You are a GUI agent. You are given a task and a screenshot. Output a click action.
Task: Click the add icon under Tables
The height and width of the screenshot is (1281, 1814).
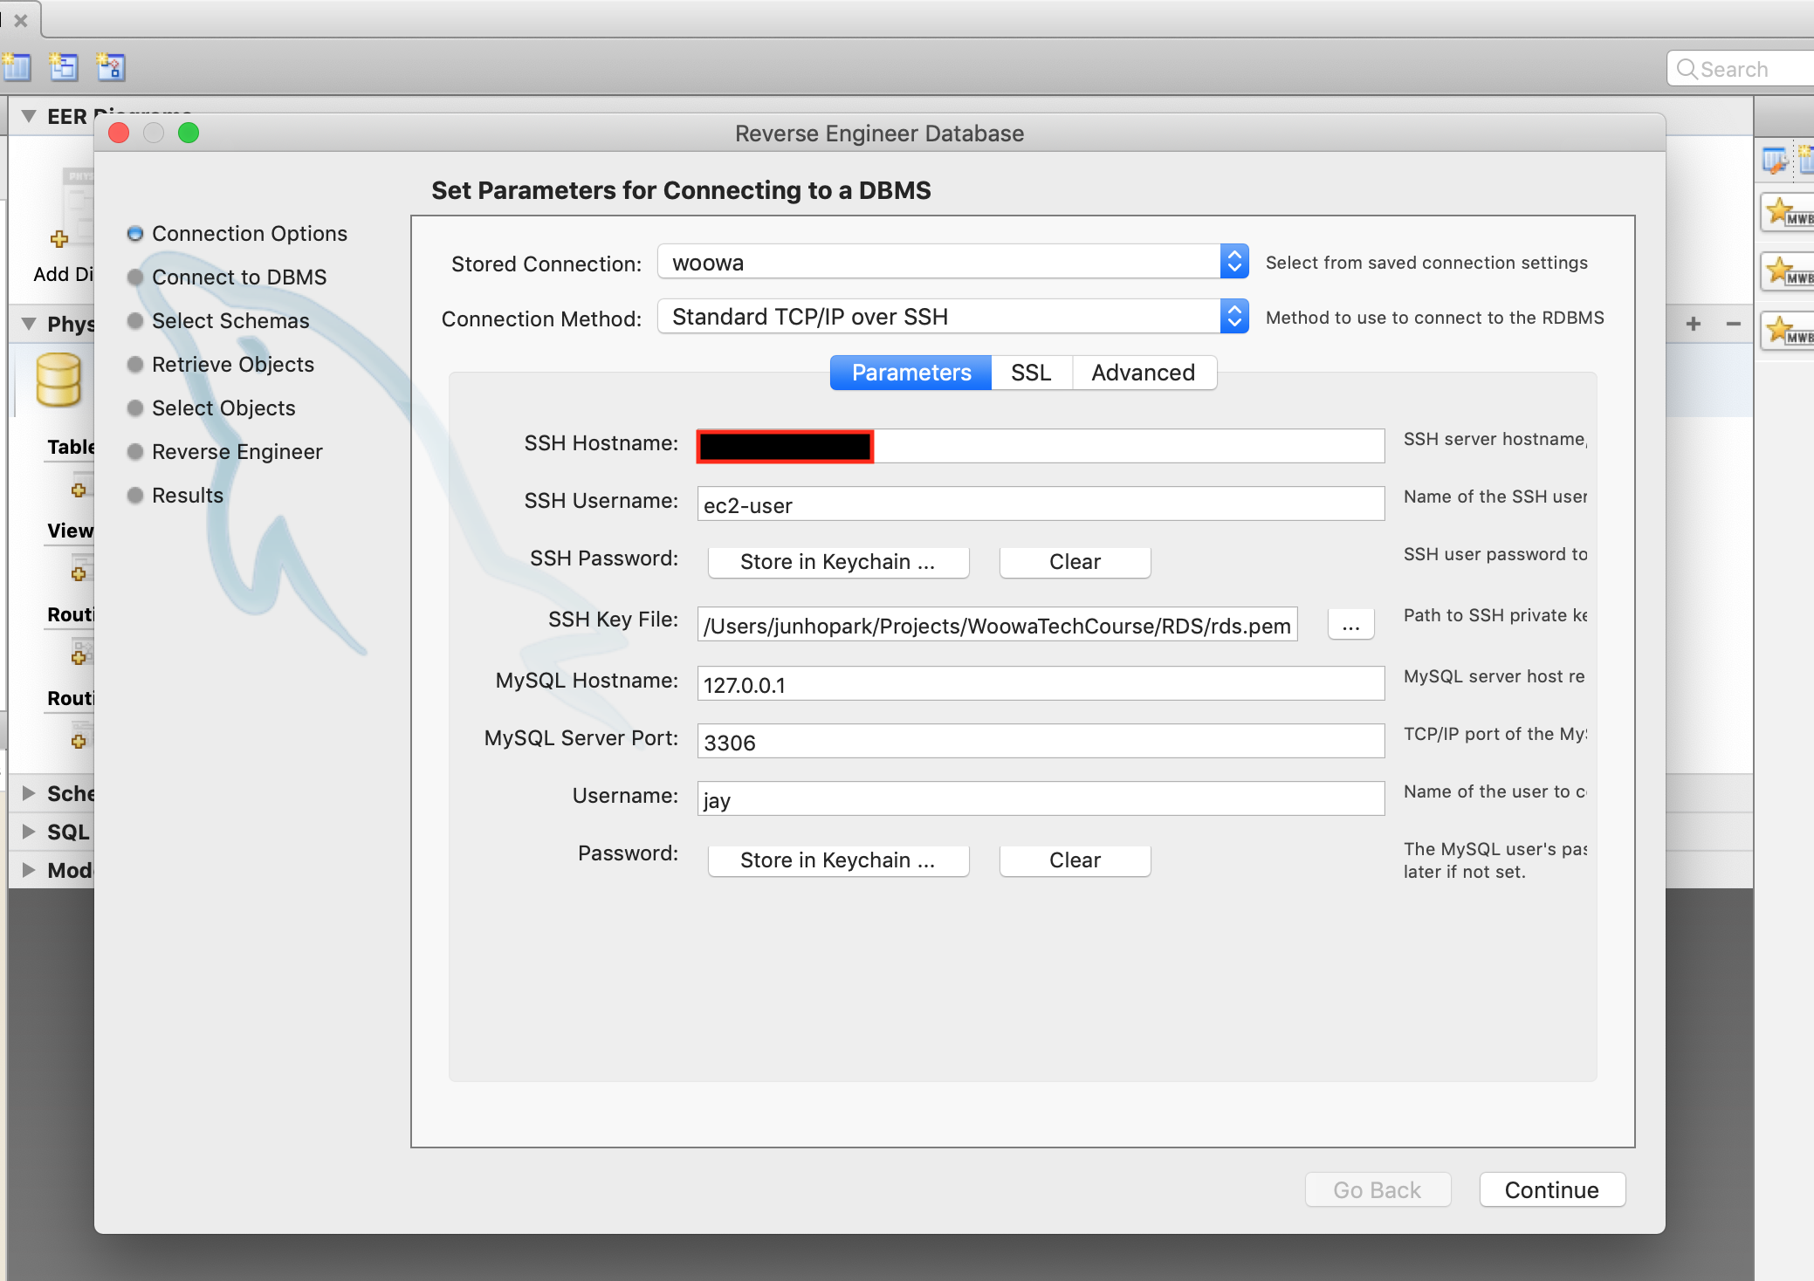[79, 490]
